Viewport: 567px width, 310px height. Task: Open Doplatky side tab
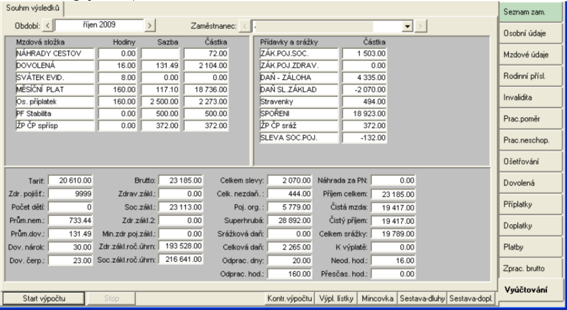pyautogui.click(x=531, y=226)
